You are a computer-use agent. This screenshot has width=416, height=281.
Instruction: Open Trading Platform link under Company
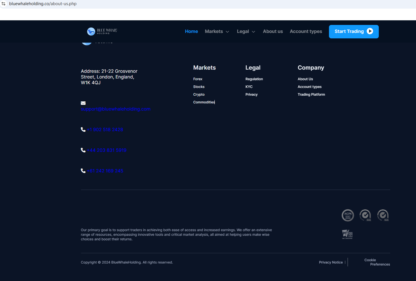coord(311,95)
